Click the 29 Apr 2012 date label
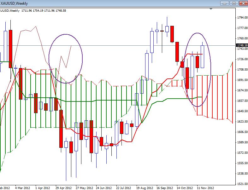Screen dimensions: 248x190 click(x=64, y=188)
